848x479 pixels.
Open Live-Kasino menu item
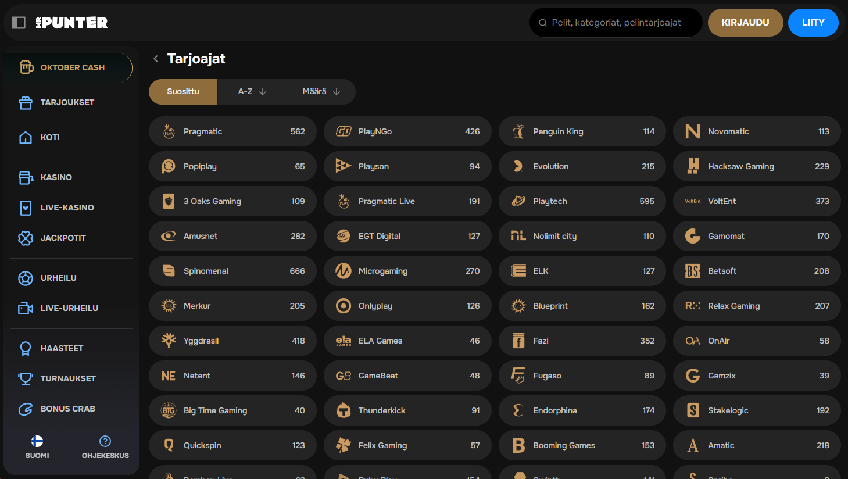67,208
